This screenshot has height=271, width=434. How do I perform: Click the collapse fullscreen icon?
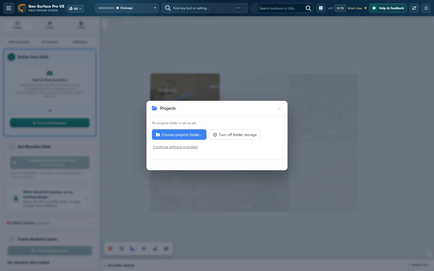(426, 8)
